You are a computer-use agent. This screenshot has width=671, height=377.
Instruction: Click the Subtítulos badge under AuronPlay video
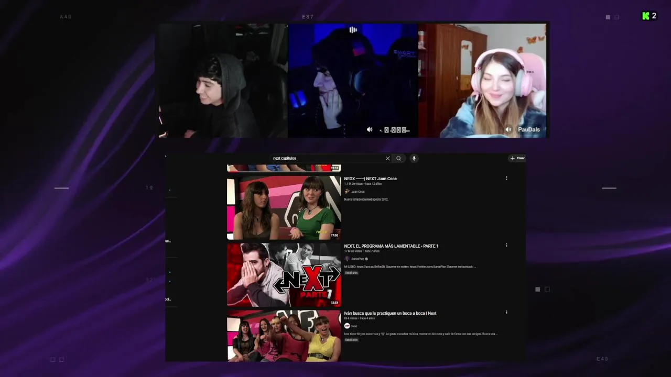pyautogui.click(x=351, y=273)
